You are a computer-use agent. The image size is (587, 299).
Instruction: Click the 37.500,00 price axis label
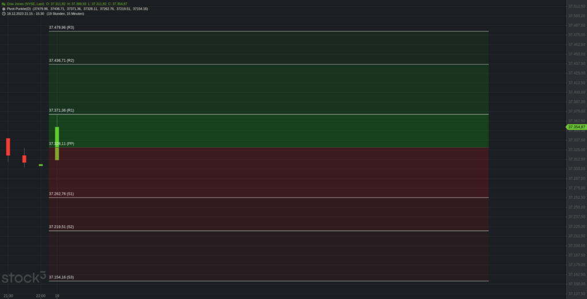click(577, 15)
